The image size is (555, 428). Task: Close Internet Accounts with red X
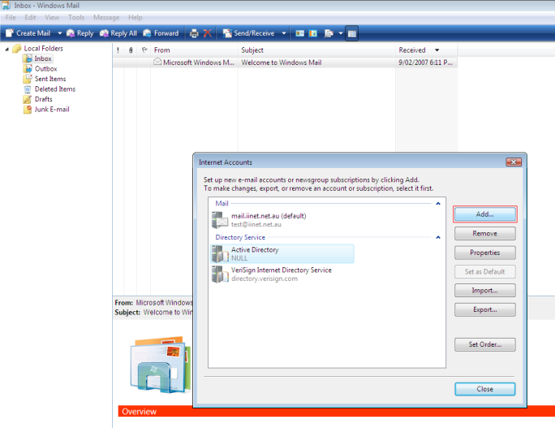(x=514, y=162)
